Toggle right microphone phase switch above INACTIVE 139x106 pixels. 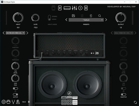123,88
